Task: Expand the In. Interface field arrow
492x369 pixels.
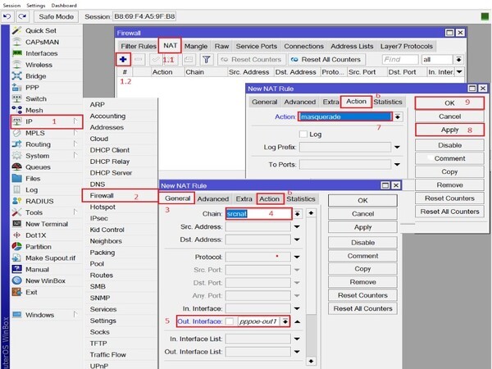Action: tap(297, 309)
